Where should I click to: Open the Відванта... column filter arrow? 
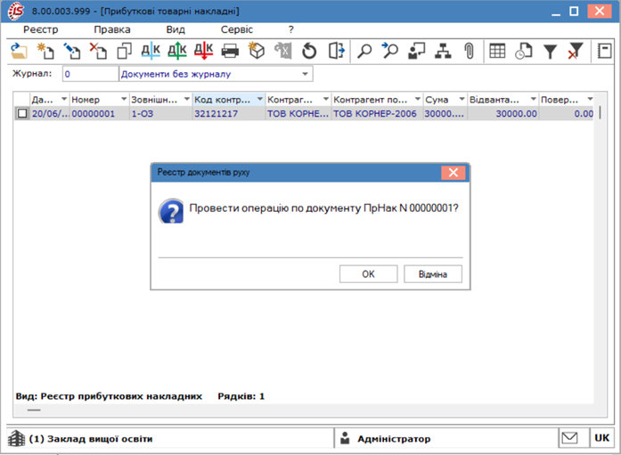point(533,99)
